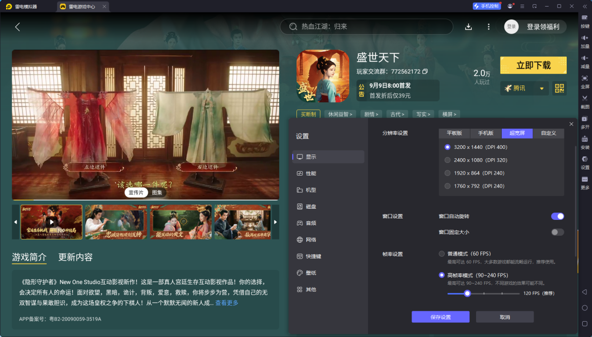Close the 雷电游戏中心 tab

(104, 7)
